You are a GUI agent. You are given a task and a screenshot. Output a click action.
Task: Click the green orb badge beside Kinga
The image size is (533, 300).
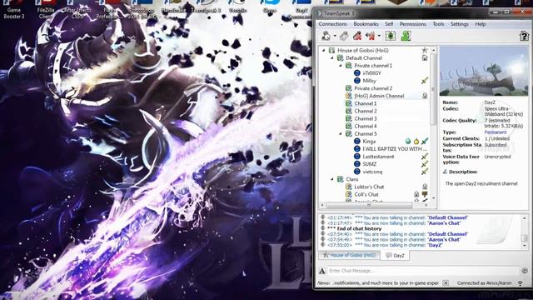pos(408,142)
